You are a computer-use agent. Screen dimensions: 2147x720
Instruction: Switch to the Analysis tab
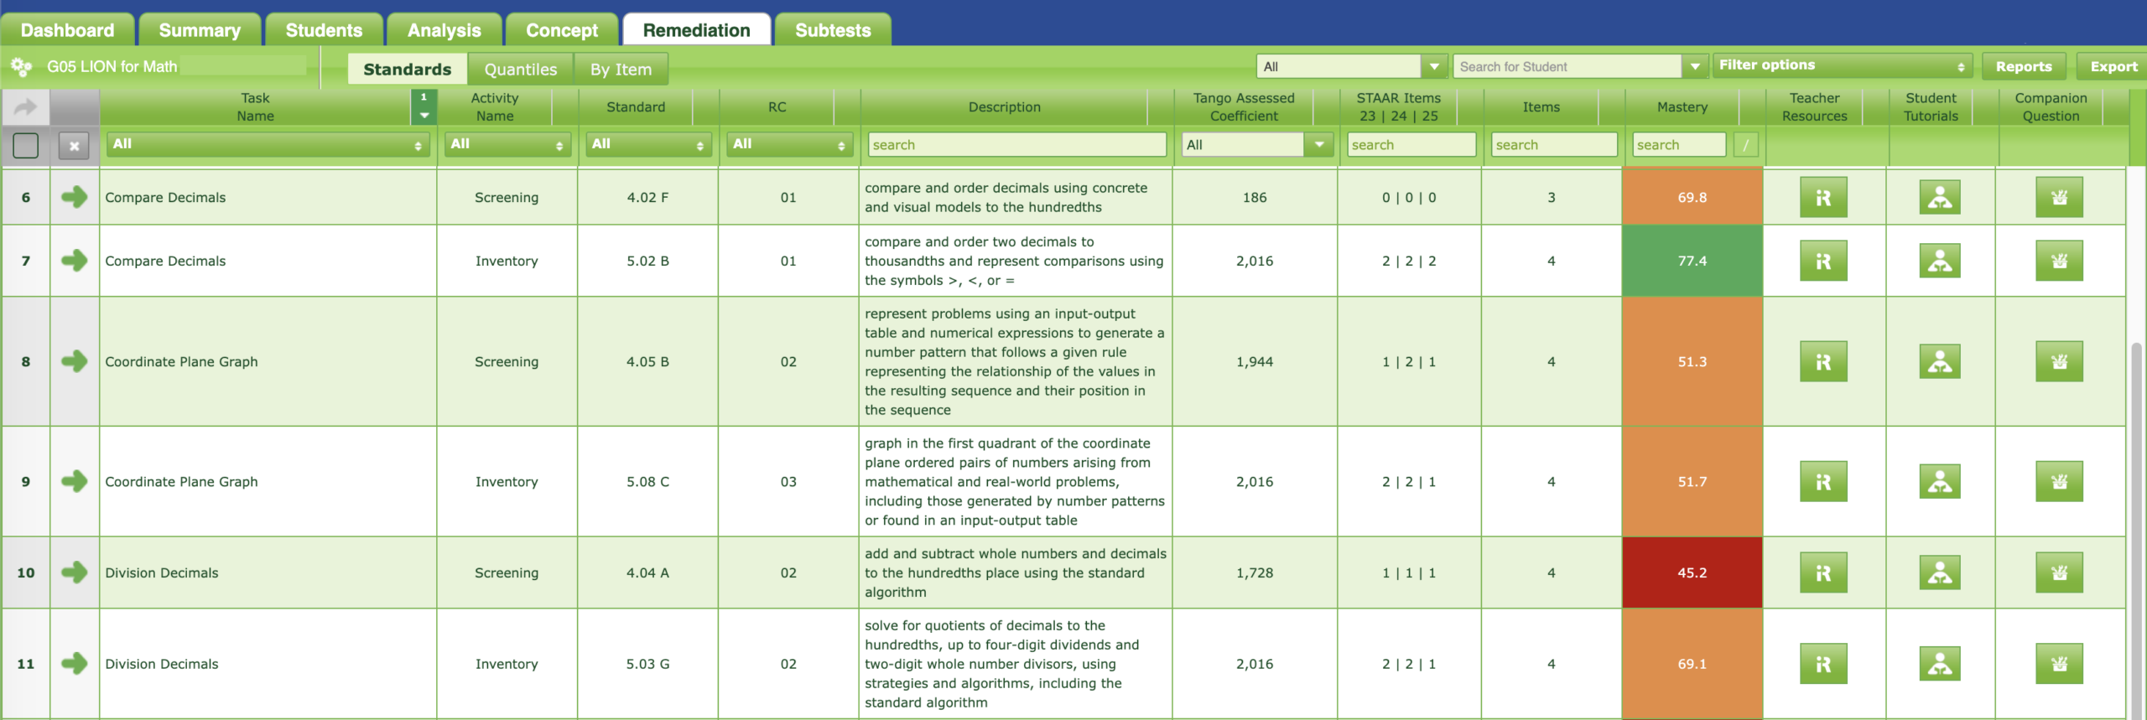click(x=444, y=30)
